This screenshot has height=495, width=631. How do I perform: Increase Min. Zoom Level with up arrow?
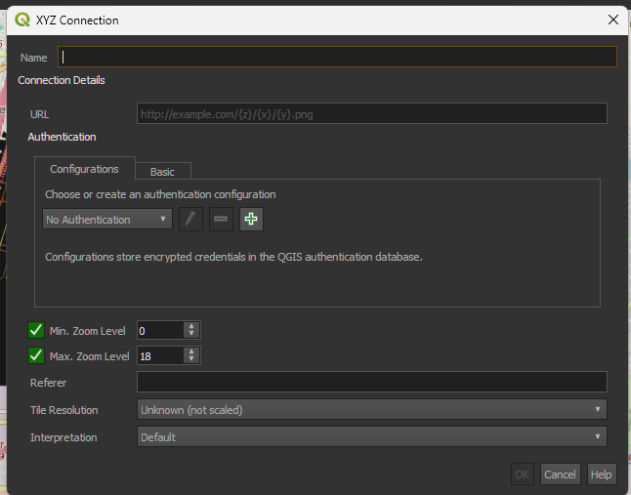(192, 327)
